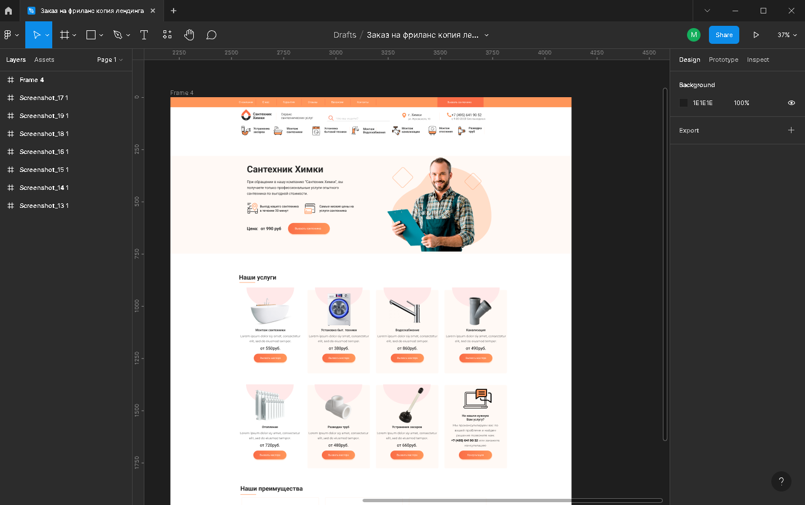Open the 37% zoom dropdown

(x=787, y=35)
